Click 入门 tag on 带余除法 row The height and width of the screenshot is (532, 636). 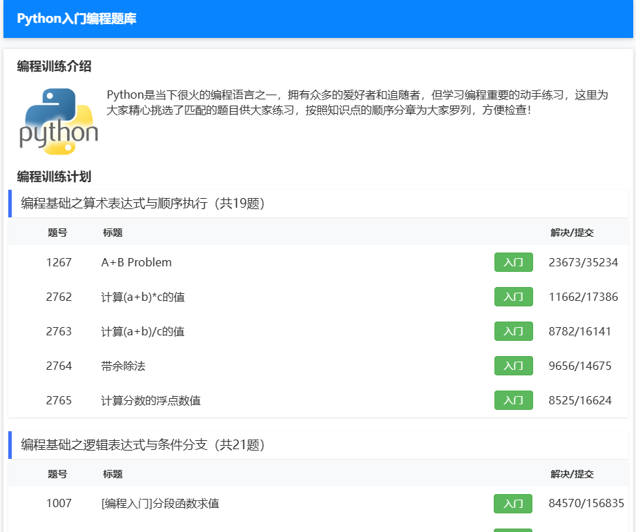[514, 366]
